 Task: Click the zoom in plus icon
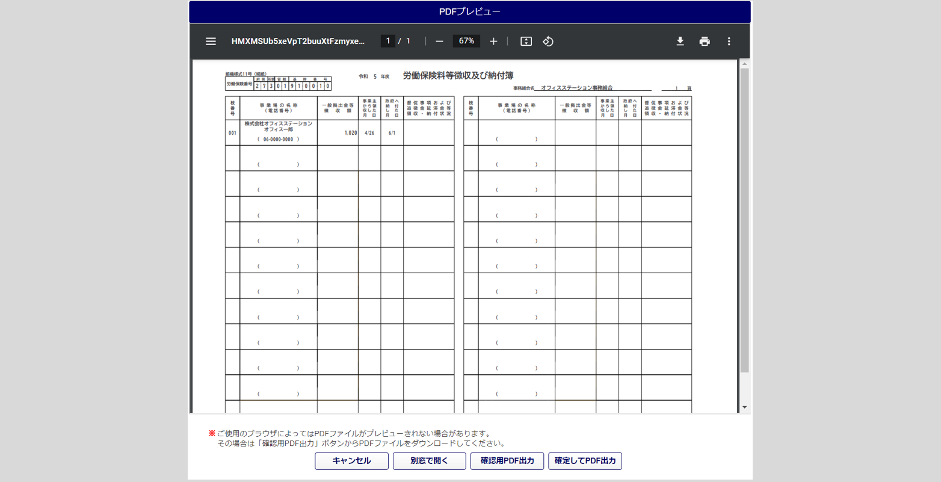click(x=493, y=42)
